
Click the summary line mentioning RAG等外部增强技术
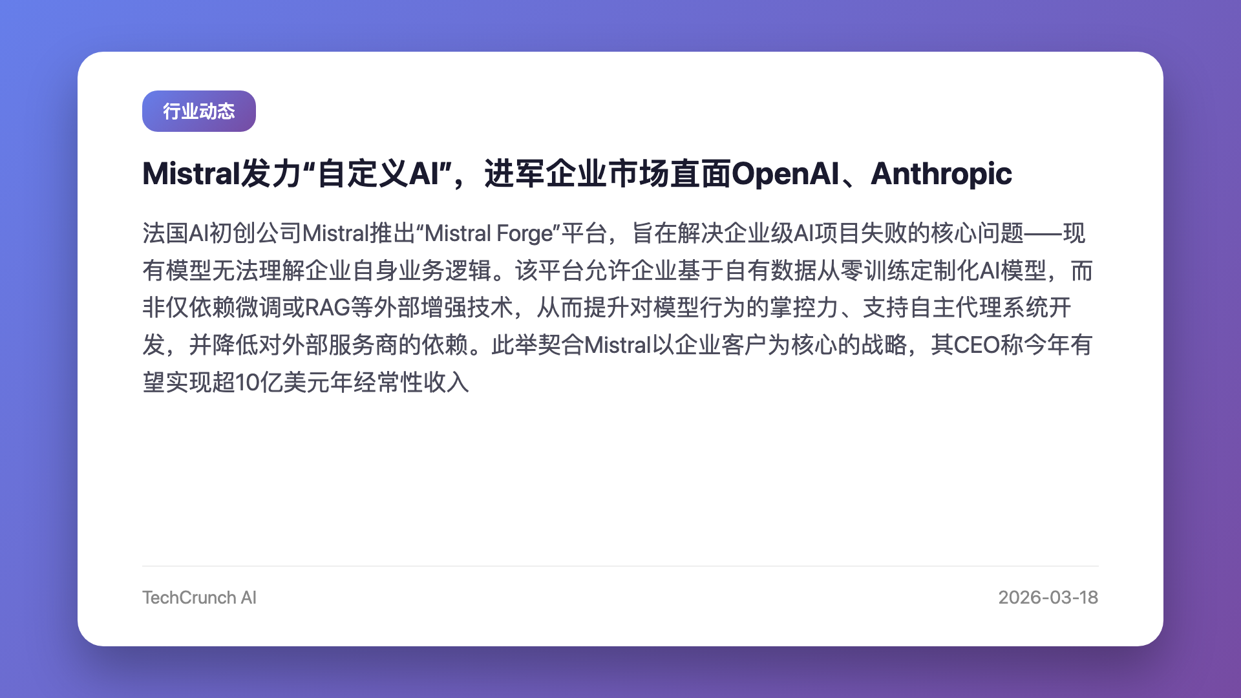pos(607,308)
